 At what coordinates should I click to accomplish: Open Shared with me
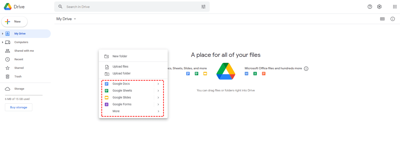[26, 51]
